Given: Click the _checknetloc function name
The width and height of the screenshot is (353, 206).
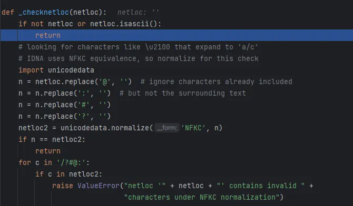Looking at the screenshot, I should 44,12.
